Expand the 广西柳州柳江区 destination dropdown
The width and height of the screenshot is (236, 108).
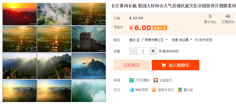[167, 40]
